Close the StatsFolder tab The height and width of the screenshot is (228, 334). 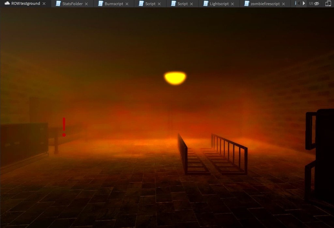click(86, 4)
